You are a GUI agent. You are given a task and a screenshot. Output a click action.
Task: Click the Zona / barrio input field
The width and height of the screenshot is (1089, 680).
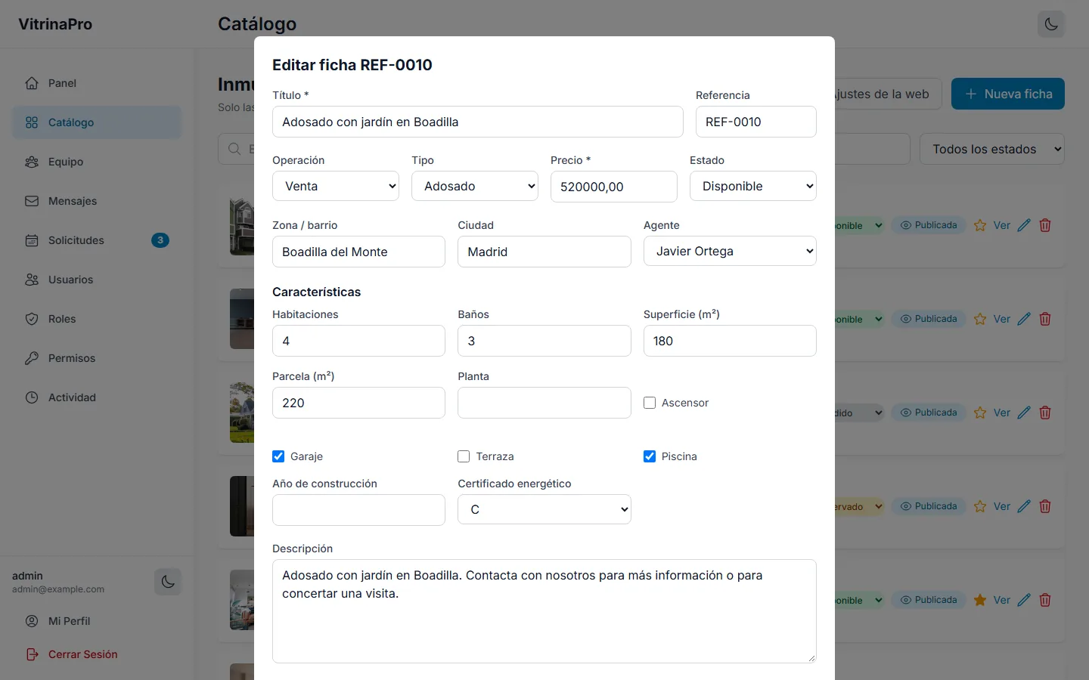pyautogui.click(x=358, y=252)
